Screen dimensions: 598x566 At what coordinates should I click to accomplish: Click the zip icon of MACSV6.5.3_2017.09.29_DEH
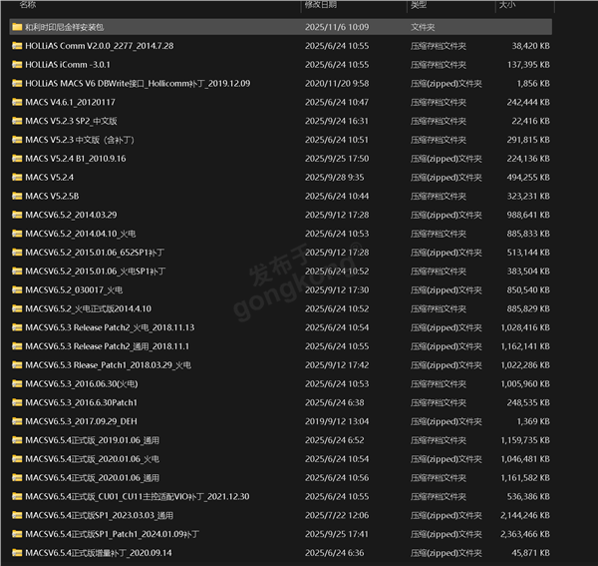(x=17, y=421)
